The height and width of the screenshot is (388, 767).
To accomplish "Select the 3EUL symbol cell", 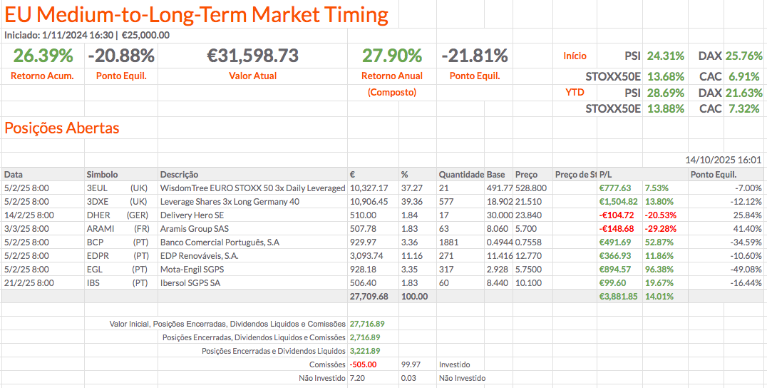I will 98,188.
